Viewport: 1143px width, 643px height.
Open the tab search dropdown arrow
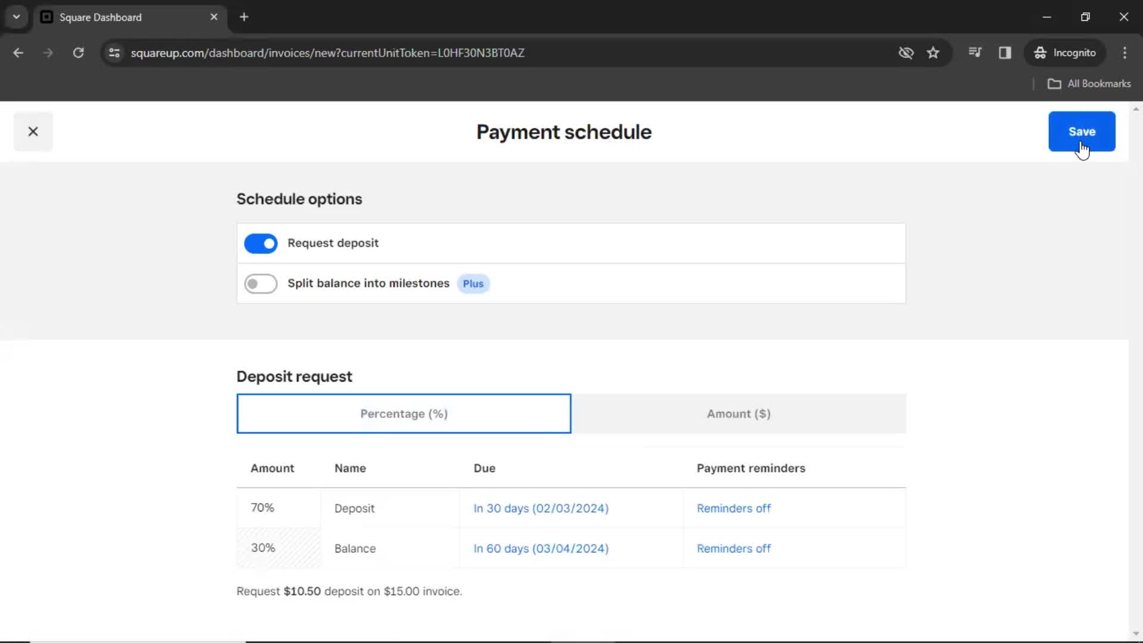pos(17,17)
